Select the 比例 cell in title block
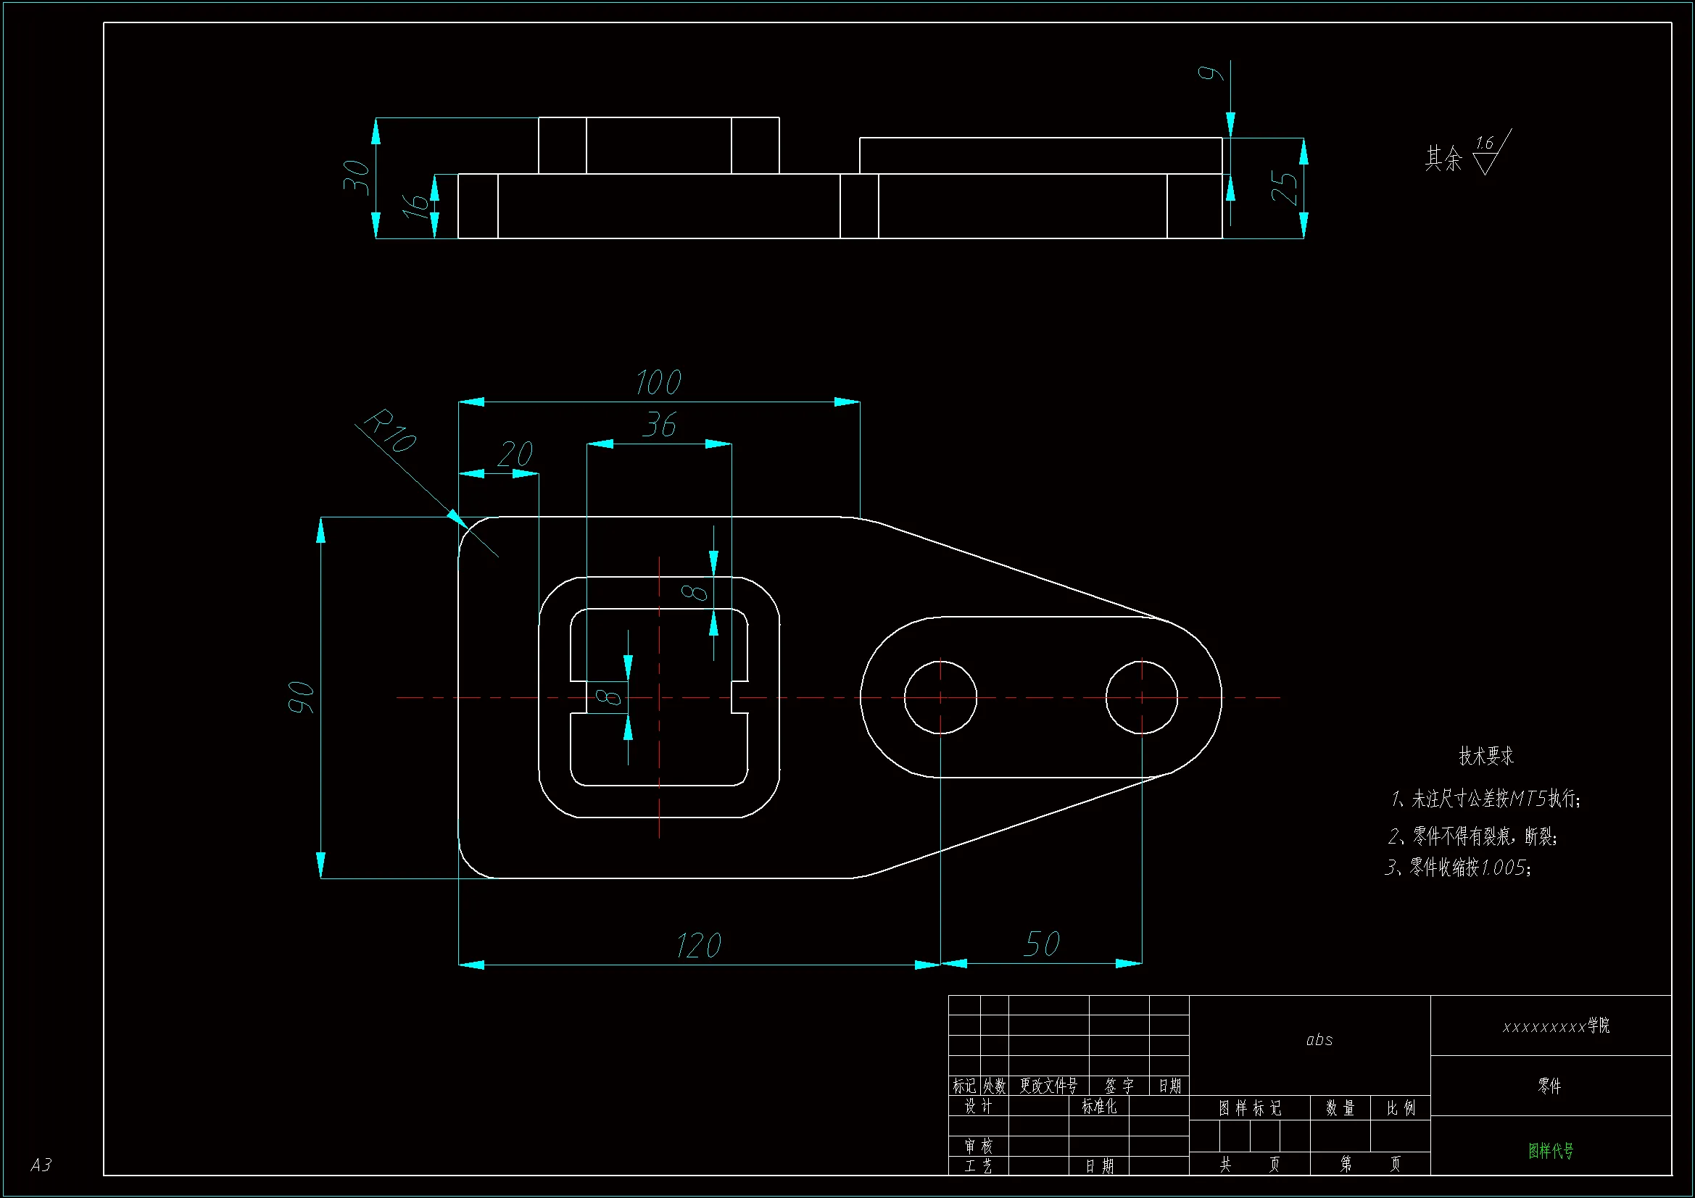 (x=1401, y=1108)
